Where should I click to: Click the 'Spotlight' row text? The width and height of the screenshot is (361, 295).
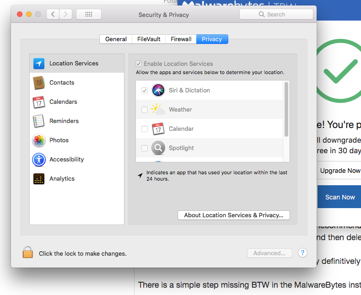point(182,148)
